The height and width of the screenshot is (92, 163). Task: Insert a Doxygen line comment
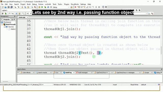(x=12, y=14)
